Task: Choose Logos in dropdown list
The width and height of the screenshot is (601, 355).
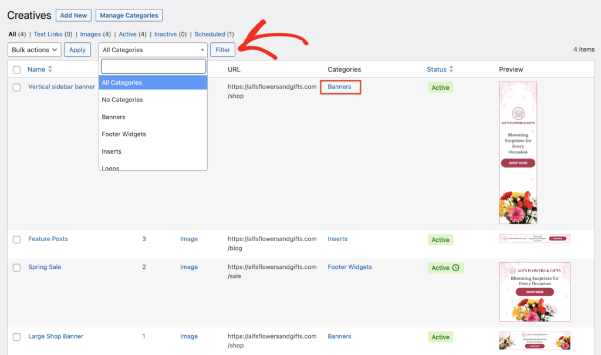Action: click(x=153, y=167)
